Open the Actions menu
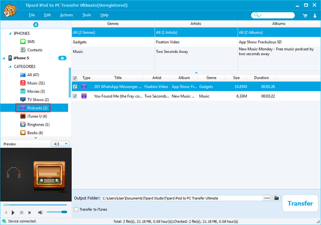 click(66, 15)
